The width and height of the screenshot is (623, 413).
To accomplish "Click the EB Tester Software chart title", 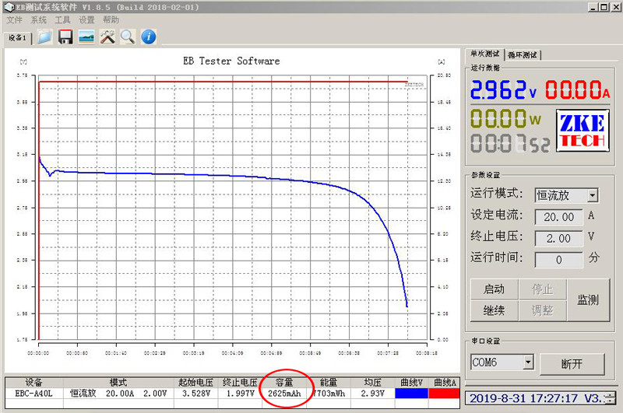I will click(231, 61).
